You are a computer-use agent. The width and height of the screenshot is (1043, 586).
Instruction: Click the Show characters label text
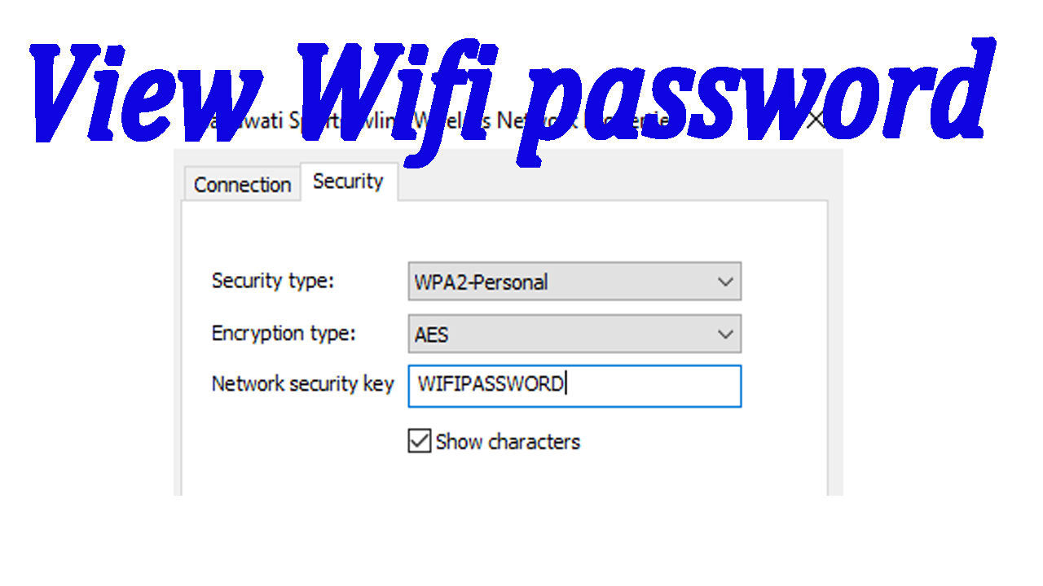(x=508, y=441)
